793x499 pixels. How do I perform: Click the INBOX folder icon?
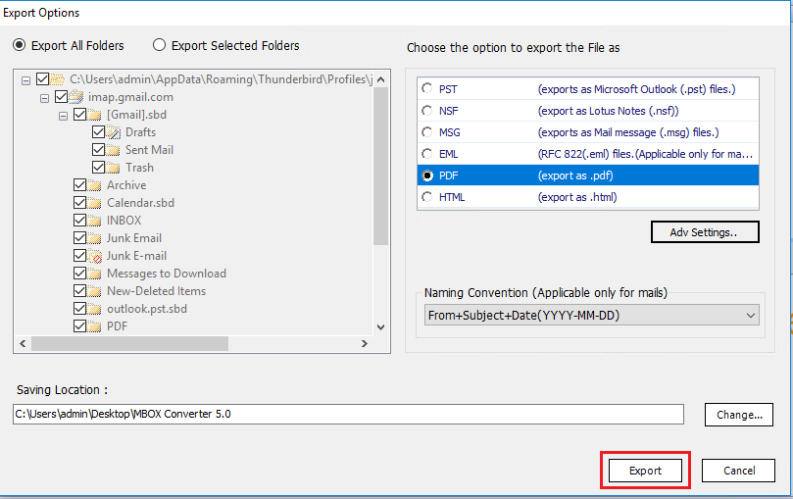[94, 221]
